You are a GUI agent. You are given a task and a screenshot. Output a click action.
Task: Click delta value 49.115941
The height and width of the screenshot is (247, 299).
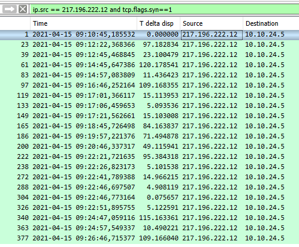coord(161,146)
